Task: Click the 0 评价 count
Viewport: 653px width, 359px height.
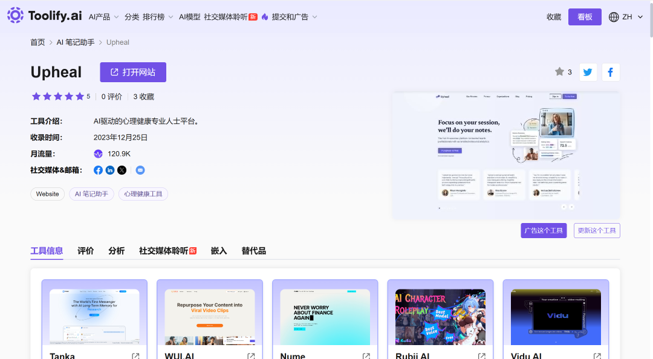Action: (112, 97)
